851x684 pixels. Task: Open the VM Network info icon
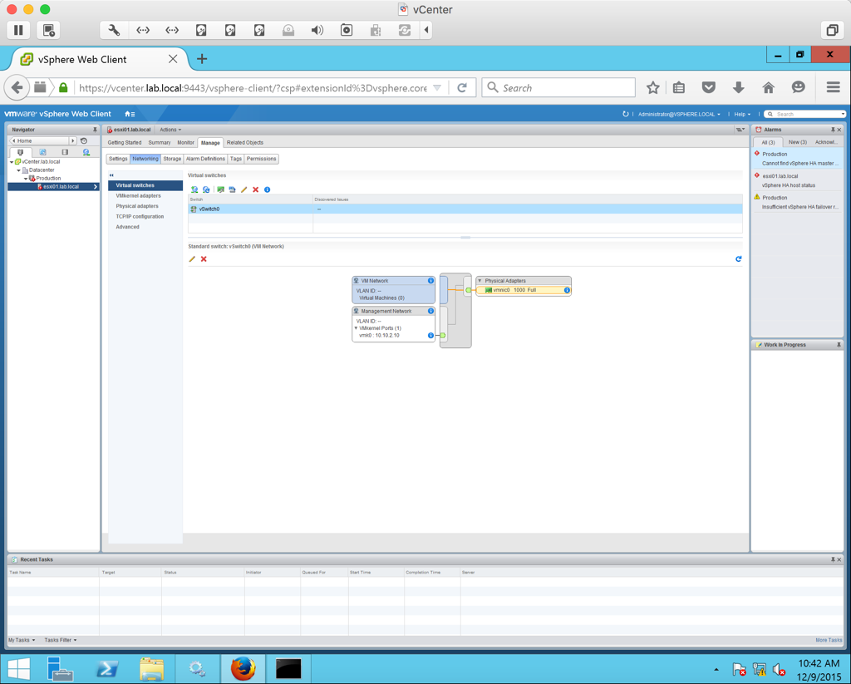click(x=430, y=281)
